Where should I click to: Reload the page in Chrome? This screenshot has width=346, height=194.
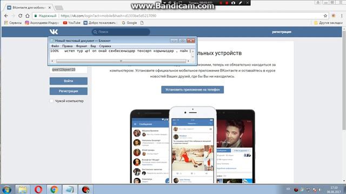coord(21,16)
